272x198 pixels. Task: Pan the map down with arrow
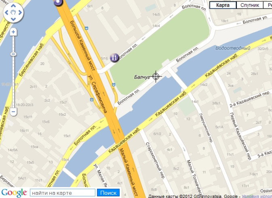pyautogui.click(x=13, y=19)
